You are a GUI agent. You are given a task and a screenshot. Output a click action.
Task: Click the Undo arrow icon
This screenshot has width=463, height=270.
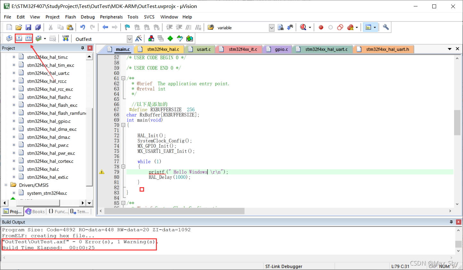pos(83,28)
